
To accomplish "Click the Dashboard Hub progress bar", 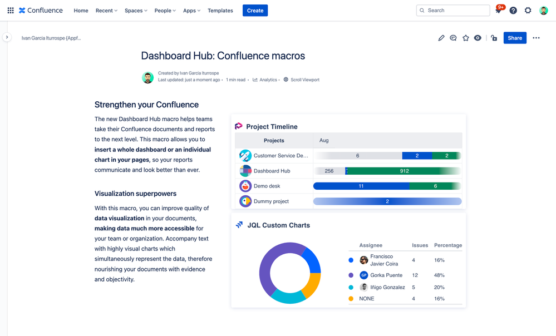I will pos(388,171).
